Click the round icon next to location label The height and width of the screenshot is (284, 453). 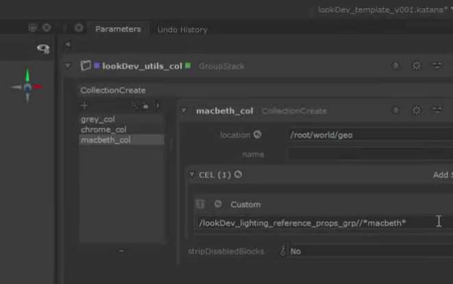pyautogui.click(x=257, y=135)
